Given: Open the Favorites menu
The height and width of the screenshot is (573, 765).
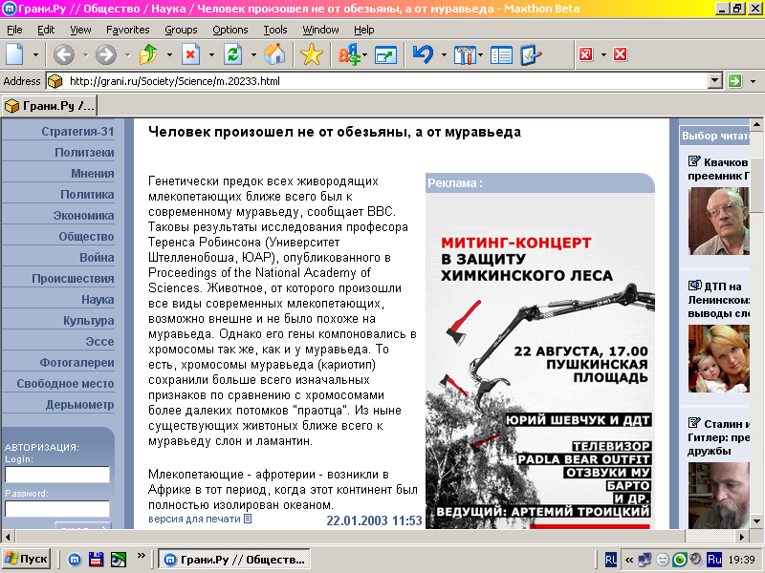Looking at the screenshot, I should pos(127,30).
